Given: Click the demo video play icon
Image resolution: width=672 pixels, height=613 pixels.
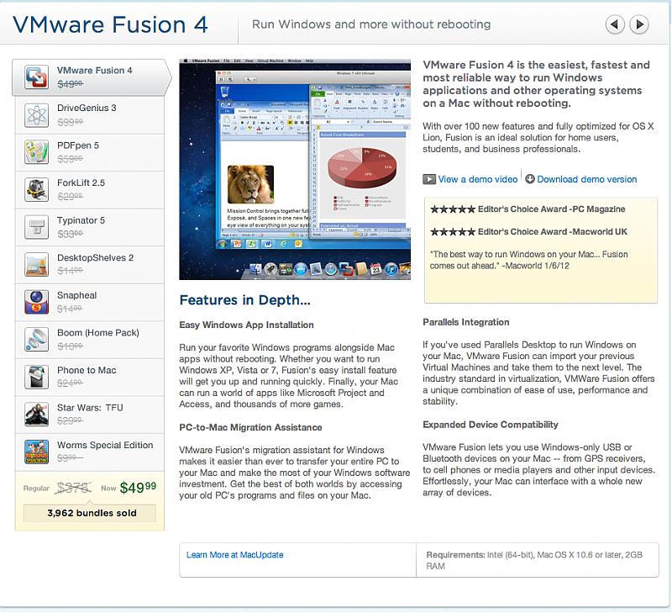Looking at the screenshot, I should point(429,179).
